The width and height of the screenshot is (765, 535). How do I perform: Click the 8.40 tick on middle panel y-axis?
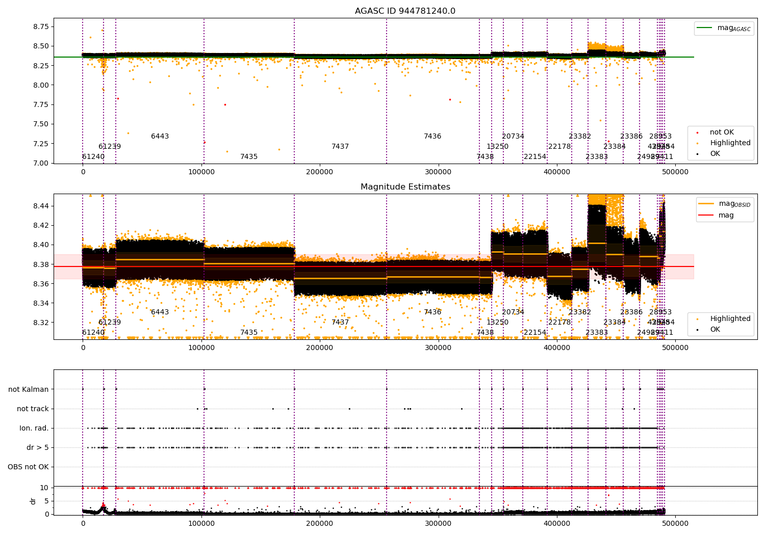tap(41, 245)
